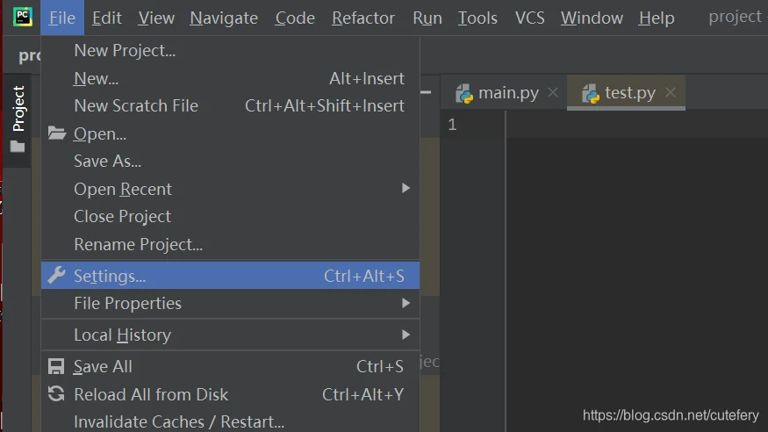Open the Project tool window sidebar tab
The image size is (768, 432).
point(18,109)
